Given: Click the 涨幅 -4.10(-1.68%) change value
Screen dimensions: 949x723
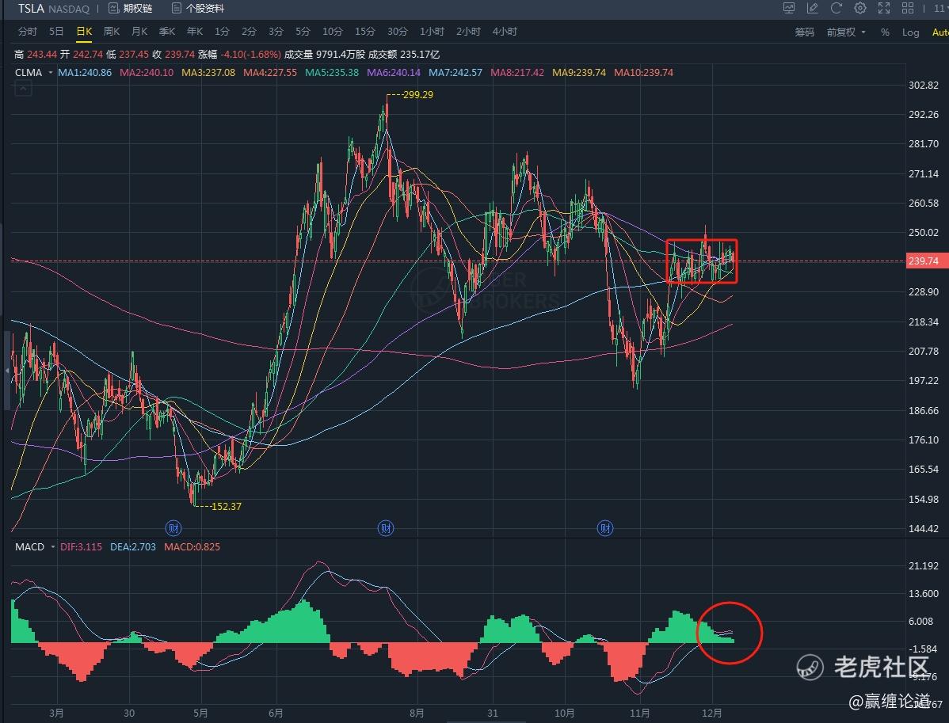Looking at the screenshot, I should click(240, 55).
